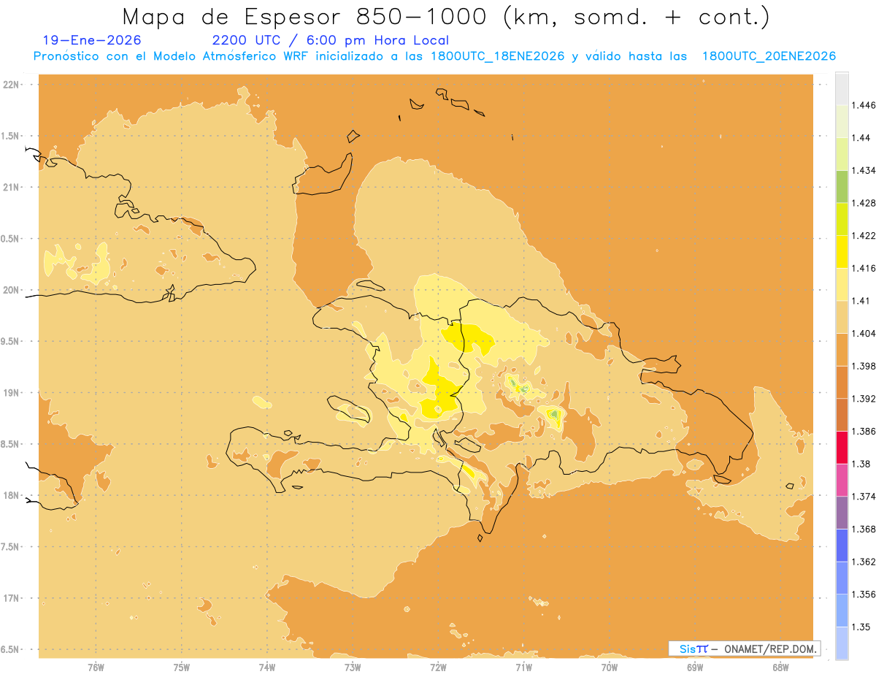
Task: Click the legend value '1.398'
Action: click(x=864, y=366)
